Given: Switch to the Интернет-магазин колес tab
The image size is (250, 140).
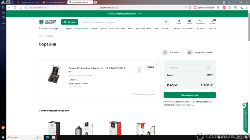Looking at the screenshot, I should 54,2.
